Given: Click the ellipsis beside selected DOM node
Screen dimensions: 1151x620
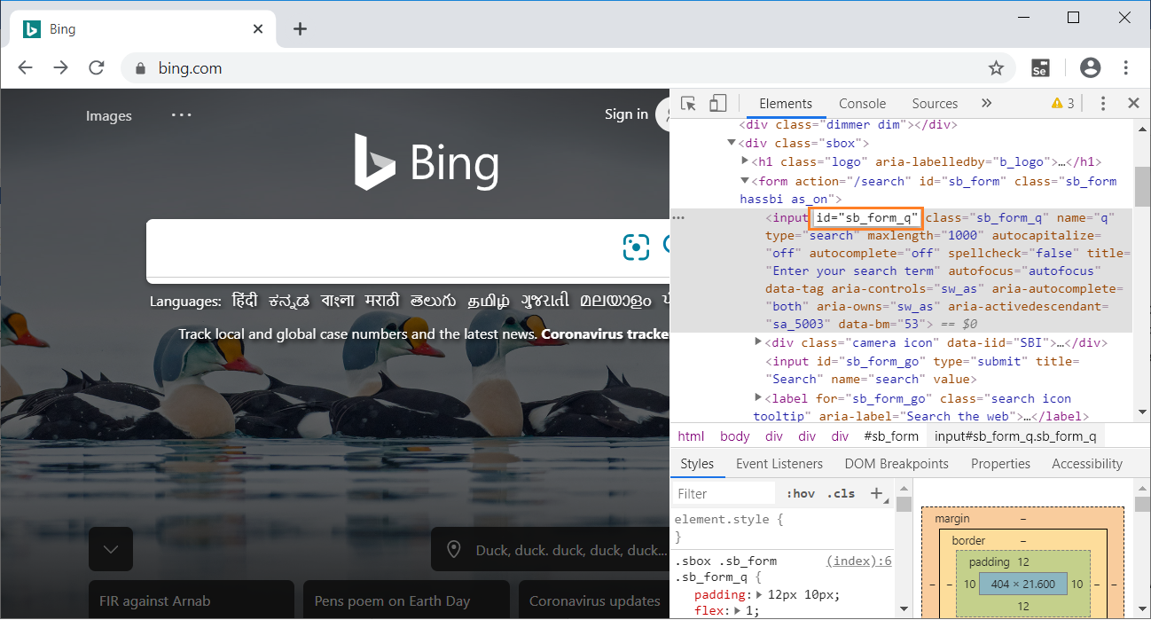Looking at the screenshot, I should 678,217.
